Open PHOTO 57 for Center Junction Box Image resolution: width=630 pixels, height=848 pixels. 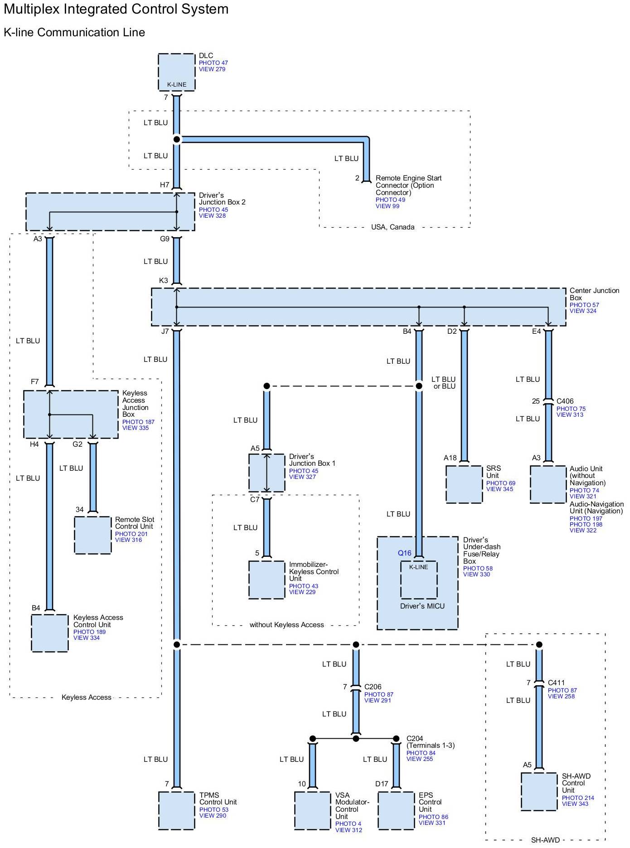point(584,305)
